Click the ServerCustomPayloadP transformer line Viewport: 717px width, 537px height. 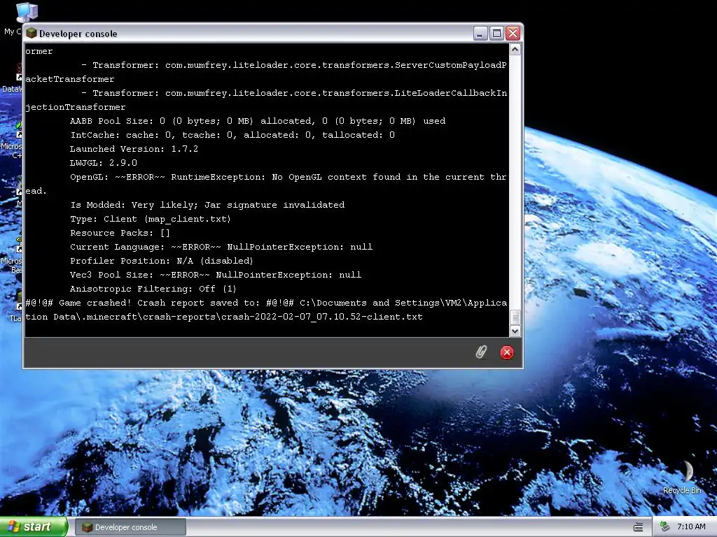(293, 65)
